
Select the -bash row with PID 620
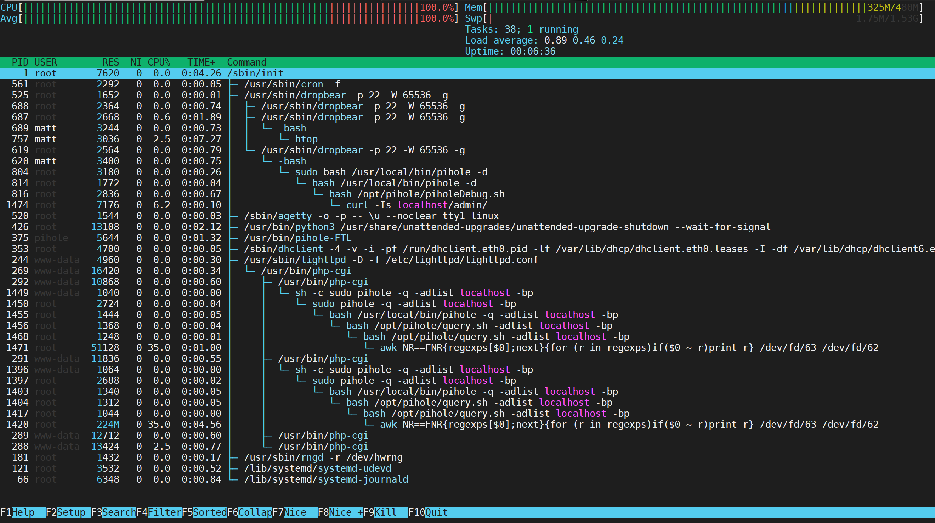(x=467, y=161)
